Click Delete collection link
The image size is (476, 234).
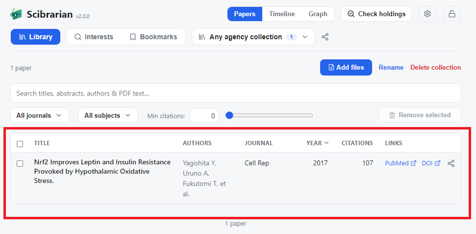(x=436, y=68)
